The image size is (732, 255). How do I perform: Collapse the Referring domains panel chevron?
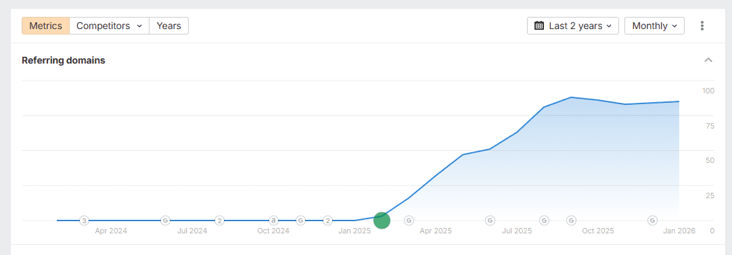708,60
